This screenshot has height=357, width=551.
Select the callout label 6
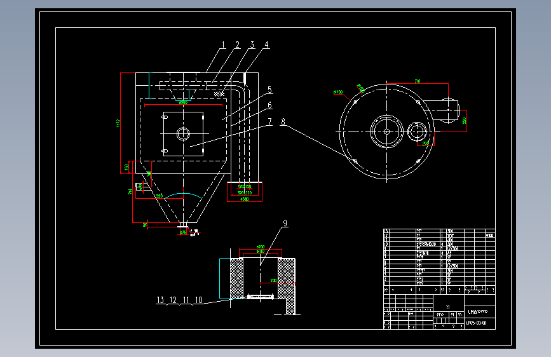click(x=270, y=105)
